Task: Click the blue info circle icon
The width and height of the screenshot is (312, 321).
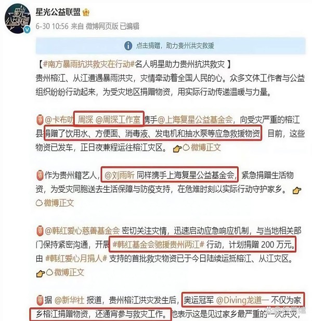Action: coord(128,45)
